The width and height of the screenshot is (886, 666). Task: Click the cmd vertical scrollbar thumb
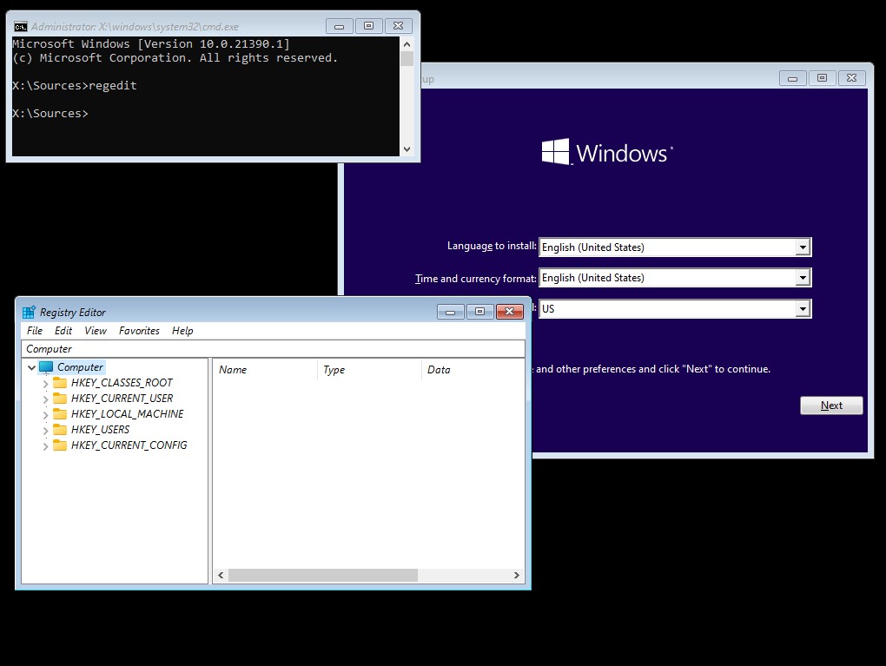(x=407, y=59)
